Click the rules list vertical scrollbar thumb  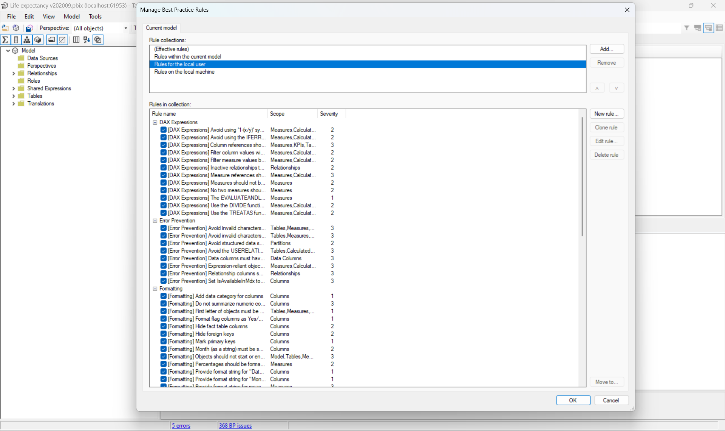582,177
